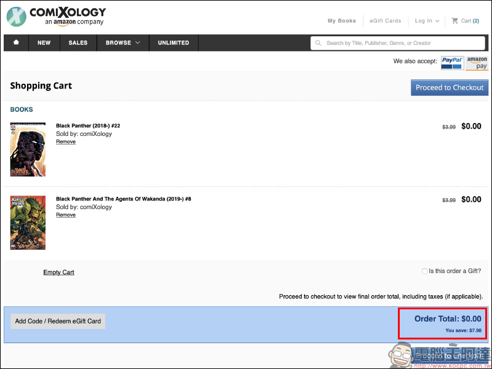
Task: Click the 'You save: $7.98' text
Action: 463,330
